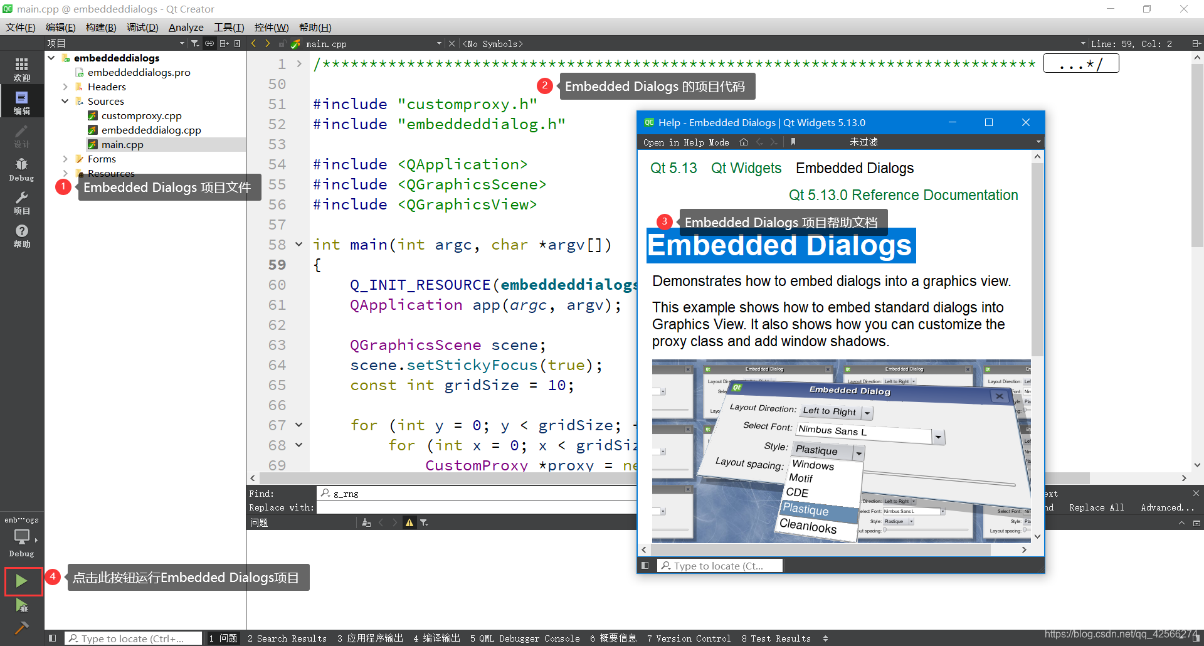This screenshot has height=646, width=1204.
Task: Open the 帮助 (Help) mode in the sidebar
Action: (22, 236)
